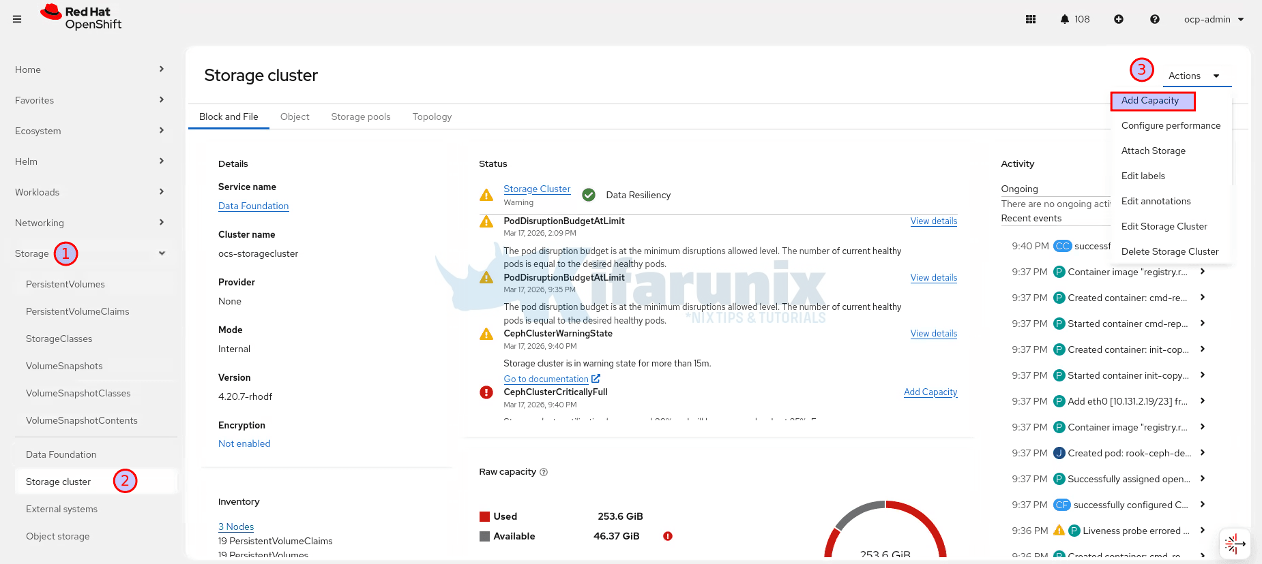Click the J badge on Created pod event
The width and height of the screenshot is (1262, 564).
(x=1059, y=453)
